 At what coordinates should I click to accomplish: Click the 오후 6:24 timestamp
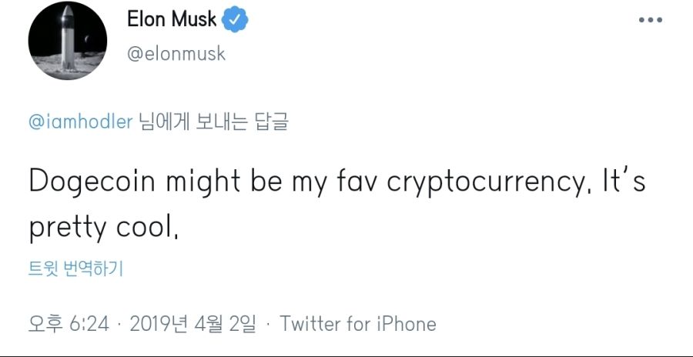click(69, 324)
